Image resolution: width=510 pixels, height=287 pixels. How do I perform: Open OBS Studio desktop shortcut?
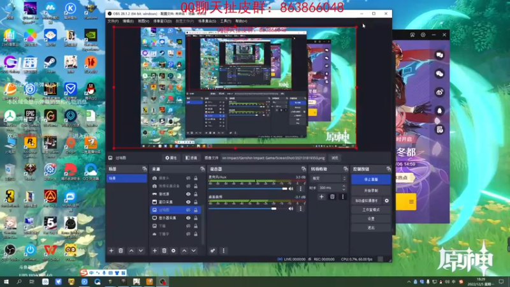coord(10,253)
